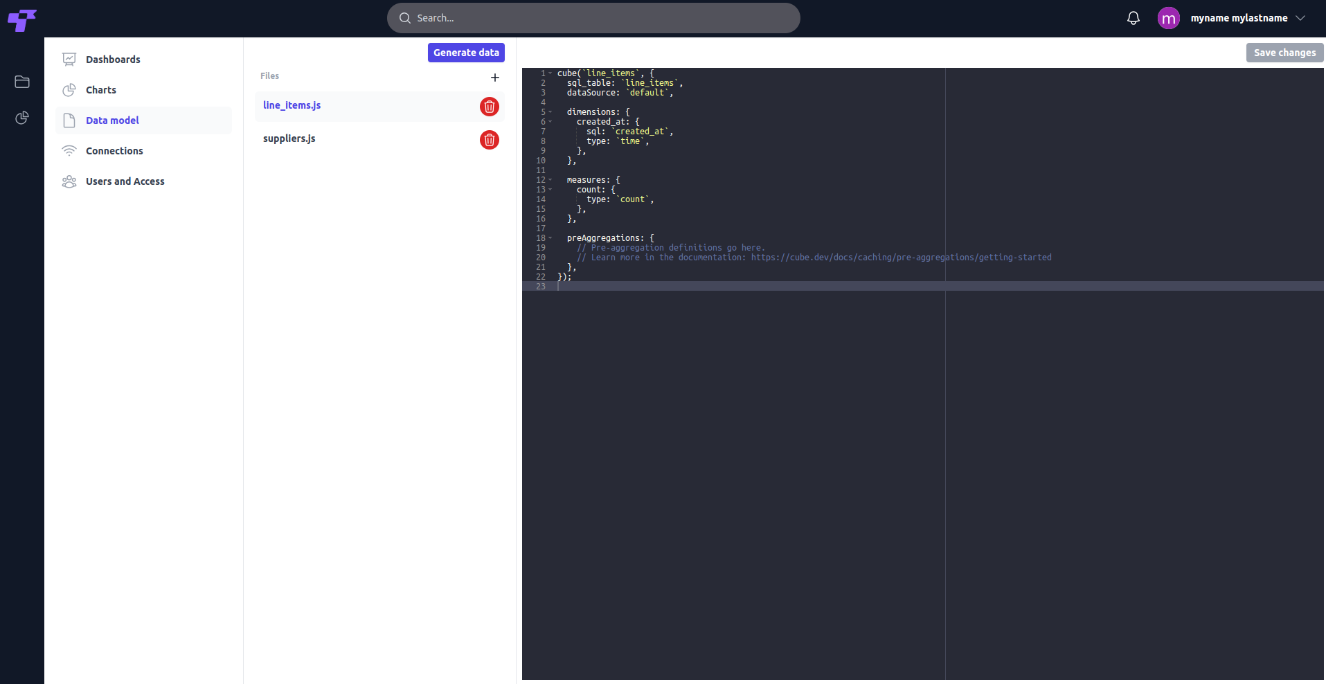The image size is (1326, 684).
Task: Delete the suppliers.js file
Action: tap(489, 140)
